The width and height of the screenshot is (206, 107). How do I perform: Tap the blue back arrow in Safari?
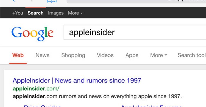(x=14, y=1)
